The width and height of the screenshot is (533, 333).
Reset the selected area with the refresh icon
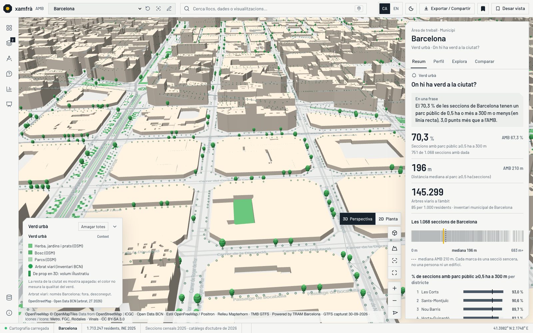[x=148, y=9]
